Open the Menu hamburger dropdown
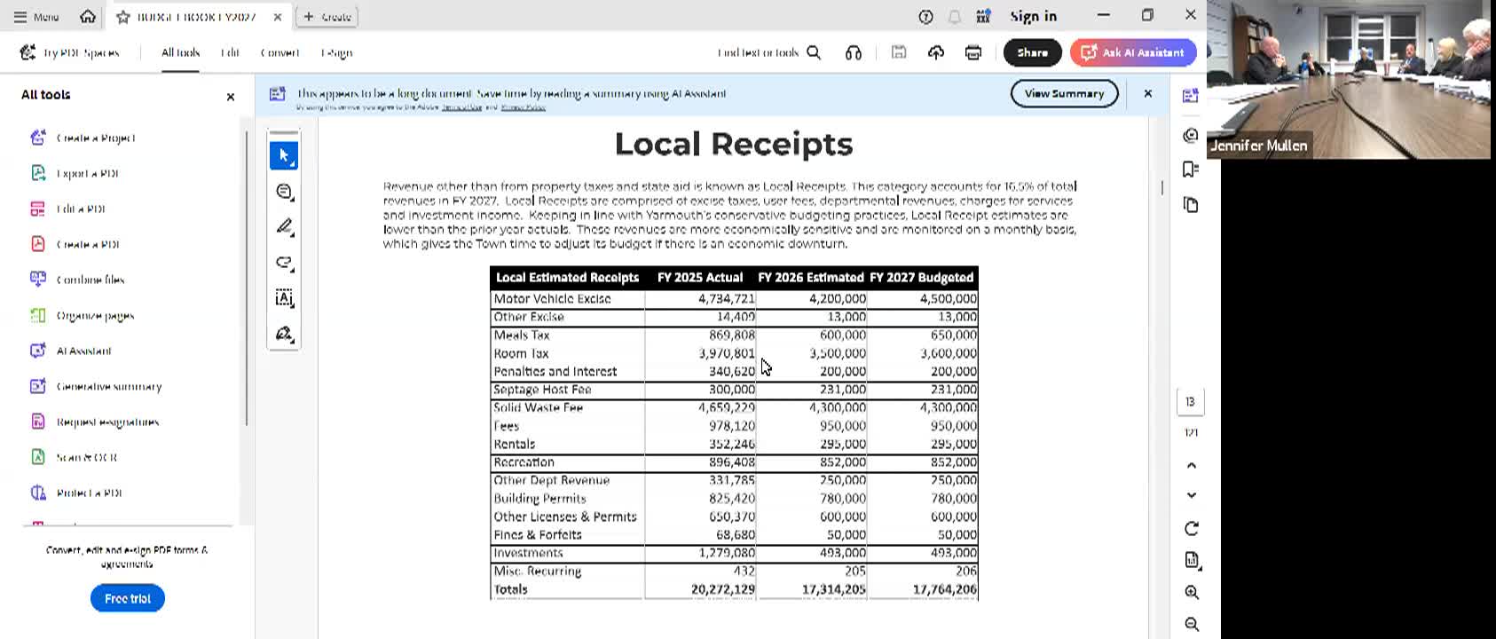 click(x=36, y=16)
